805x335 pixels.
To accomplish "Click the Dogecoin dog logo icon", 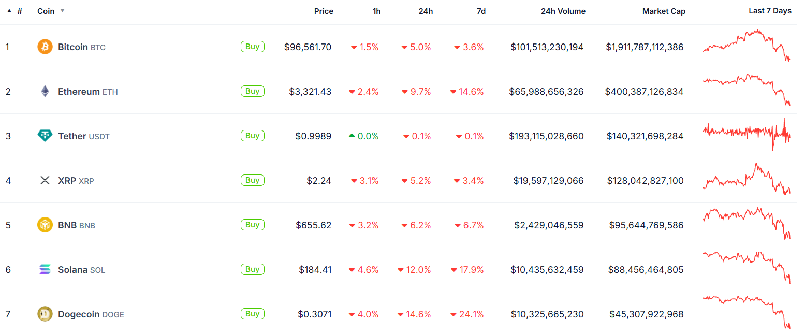I will point(45,314).
